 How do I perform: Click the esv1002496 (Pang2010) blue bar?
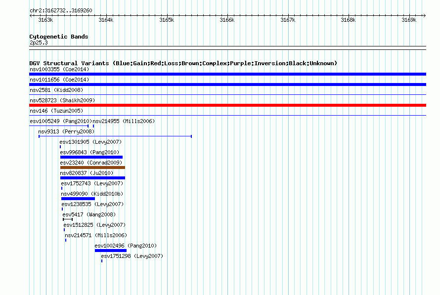(x=111, y=251)
